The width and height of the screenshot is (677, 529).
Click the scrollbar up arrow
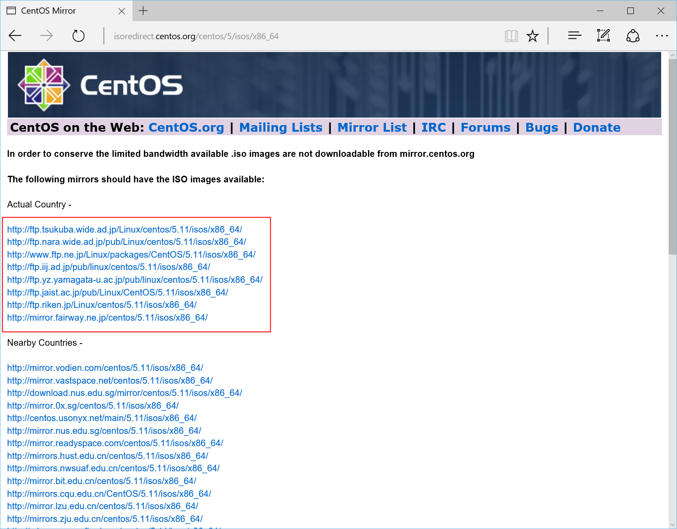coord(672,55)
